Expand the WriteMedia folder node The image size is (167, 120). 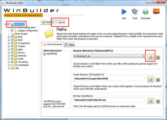click(9, 65)
